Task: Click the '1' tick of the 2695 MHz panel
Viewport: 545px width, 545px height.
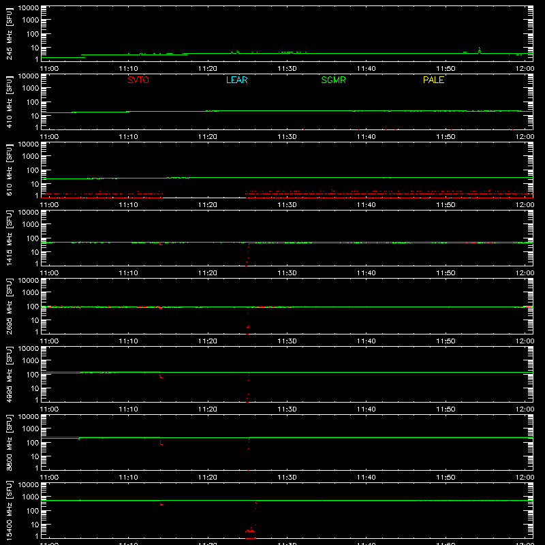Action: click(37, 332)
